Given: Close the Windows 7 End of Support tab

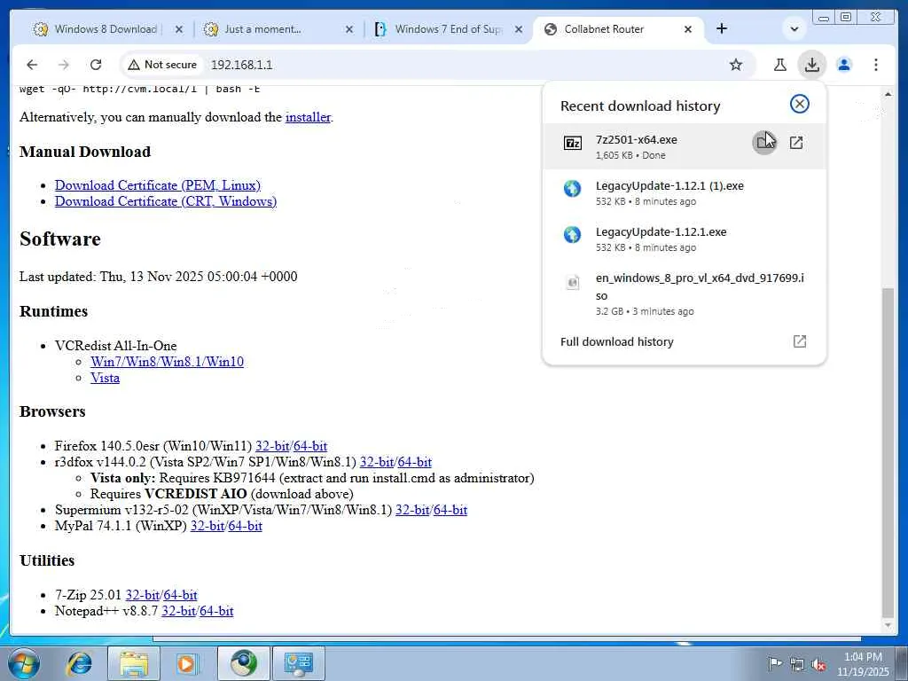Looking at the screenshot, I should (519, 29).
